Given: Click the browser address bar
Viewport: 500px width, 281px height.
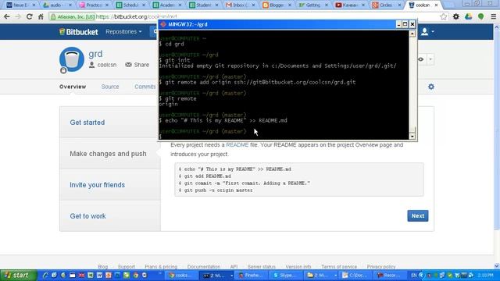Looking at the screenshot, I should click(x=244, y=16).
